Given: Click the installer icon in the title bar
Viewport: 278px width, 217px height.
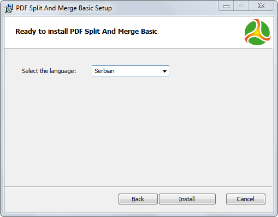Looking at the screenshot, I should (x=9, y=8).
